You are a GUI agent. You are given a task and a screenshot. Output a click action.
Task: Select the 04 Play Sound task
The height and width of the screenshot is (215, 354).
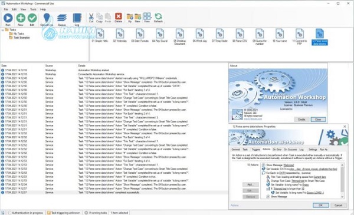pyautogui.click(x=160, y=35)
